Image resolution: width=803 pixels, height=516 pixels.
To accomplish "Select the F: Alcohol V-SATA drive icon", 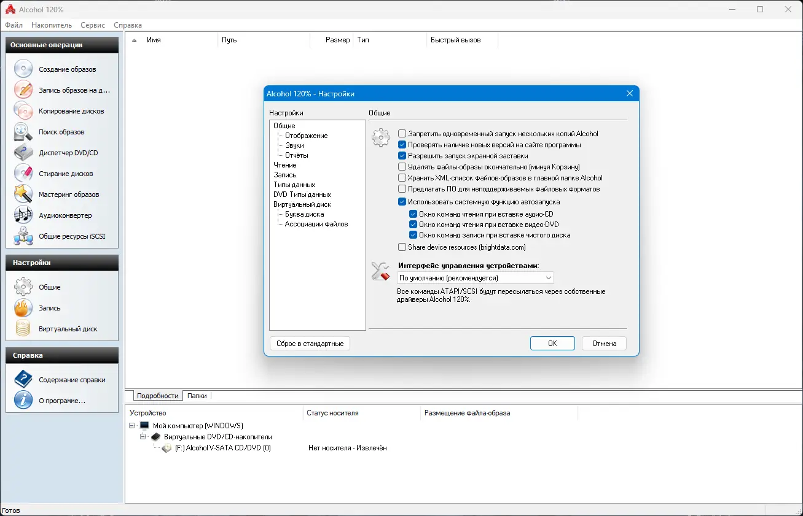I will (167, 448).
